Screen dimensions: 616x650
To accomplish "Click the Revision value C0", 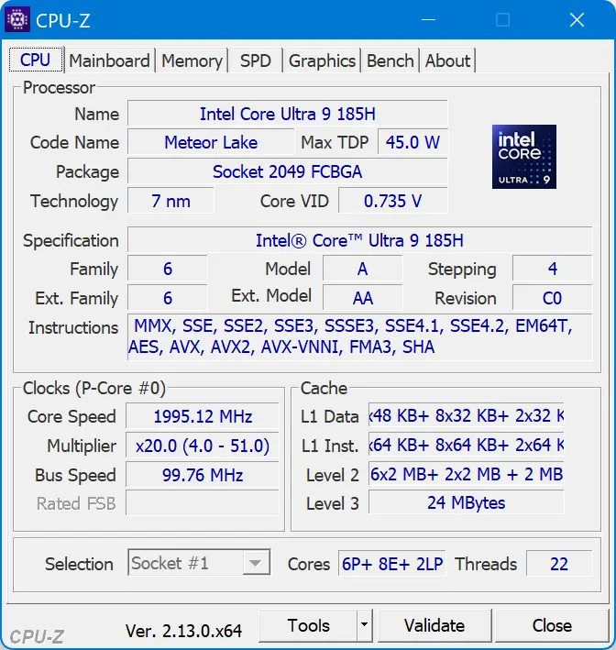I will click(552, 297).
